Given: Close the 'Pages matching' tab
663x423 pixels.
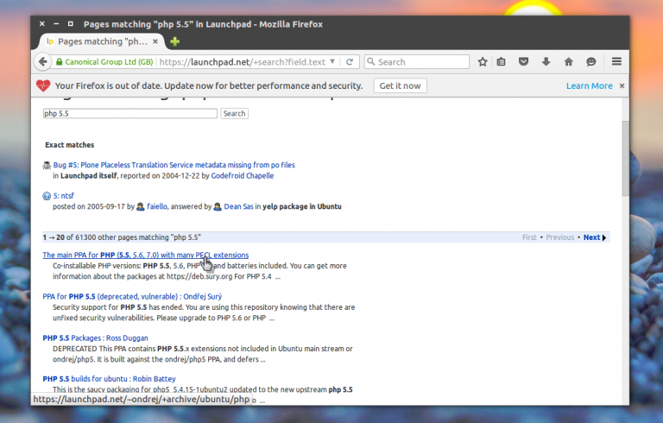Looking at the screenshot, I should point(155,41).
